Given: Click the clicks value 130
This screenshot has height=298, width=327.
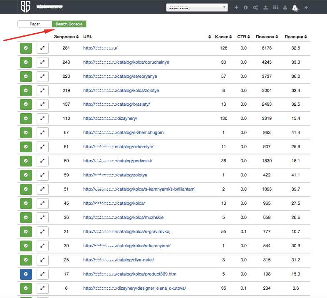Looking at the screenshot, I should coord(223,118).
